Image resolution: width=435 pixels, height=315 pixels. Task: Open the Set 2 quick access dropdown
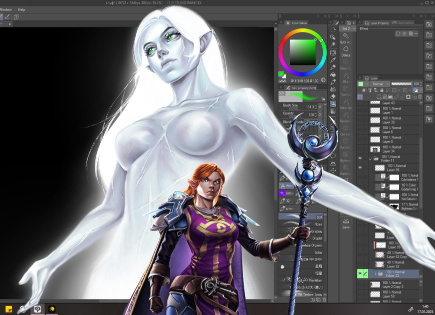[x=347, y=28]
